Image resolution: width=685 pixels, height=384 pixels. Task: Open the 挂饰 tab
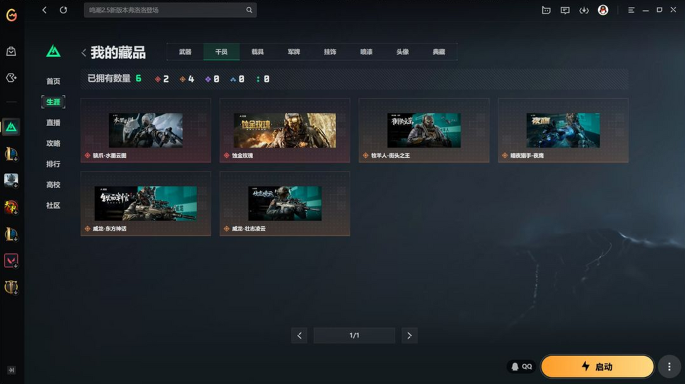click(x=330, y=52)
